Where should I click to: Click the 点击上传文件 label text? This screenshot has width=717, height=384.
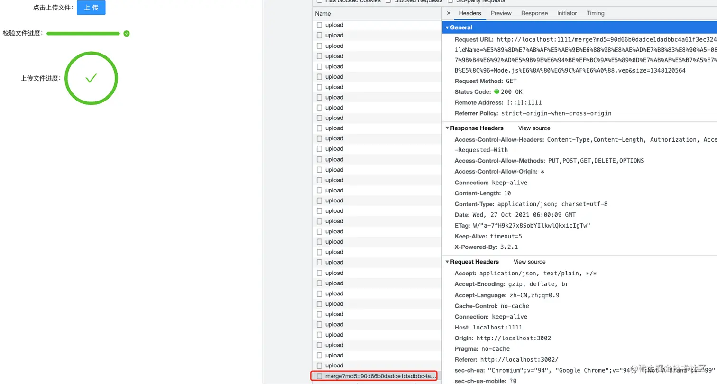pos(54,8)
